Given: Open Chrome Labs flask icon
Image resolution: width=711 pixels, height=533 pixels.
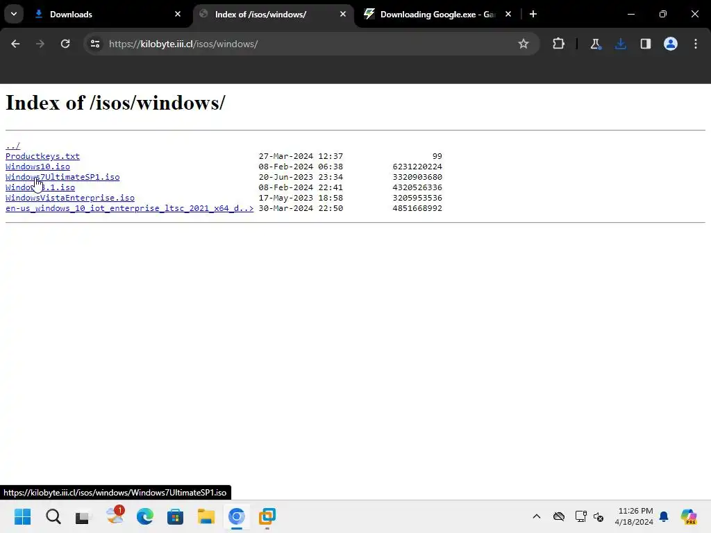Looking at the screenshot, I should pos(595,44).
